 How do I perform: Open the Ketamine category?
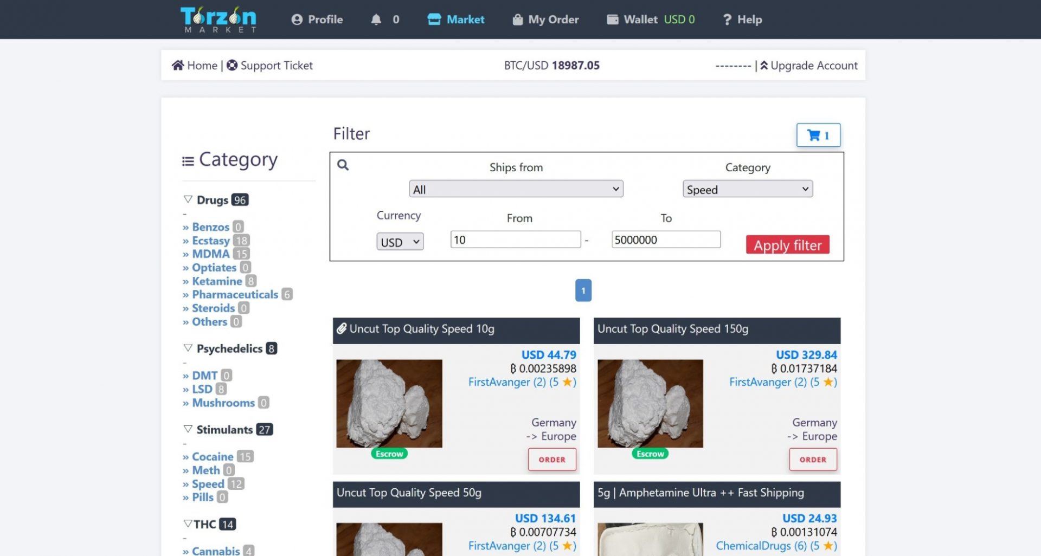pos(217,281)
